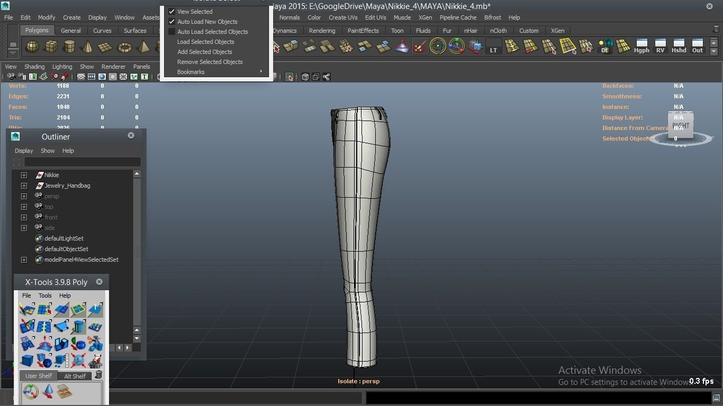Click the blue cube icon in X-Tools
The image size is (723, 406).
pos(27,361)
